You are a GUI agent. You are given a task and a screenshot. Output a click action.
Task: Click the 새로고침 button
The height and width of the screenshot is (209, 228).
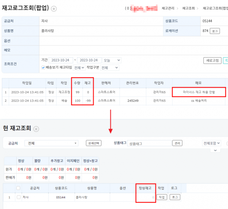point(212,60)
